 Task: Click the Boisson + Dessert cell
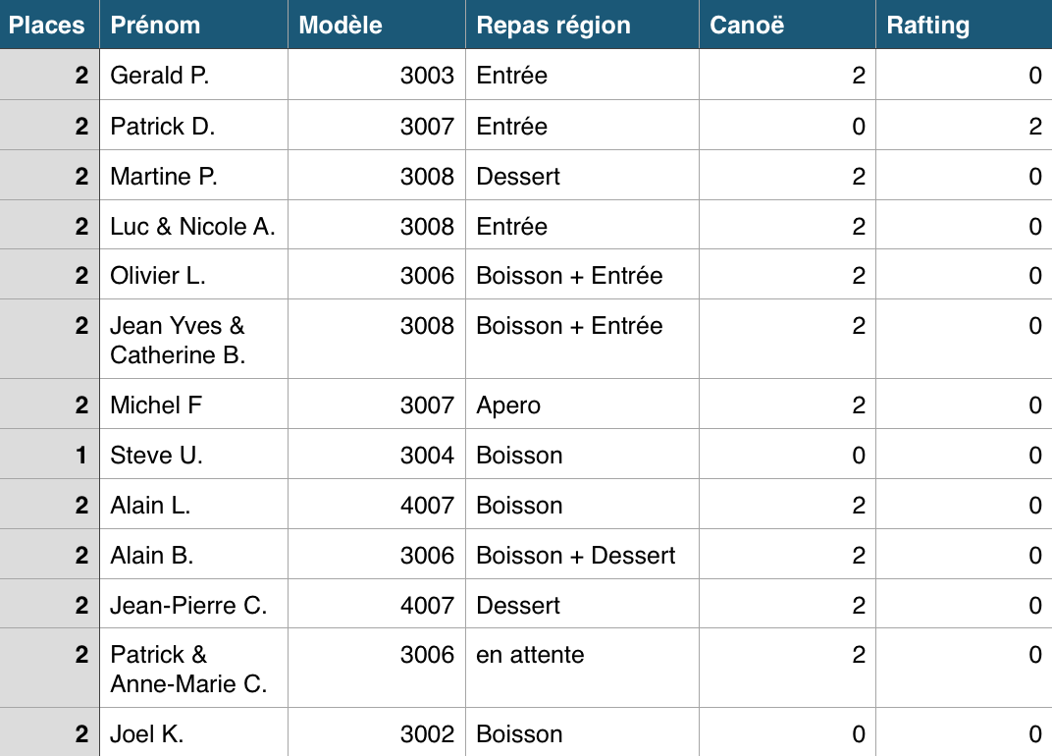tap(582, 554)
